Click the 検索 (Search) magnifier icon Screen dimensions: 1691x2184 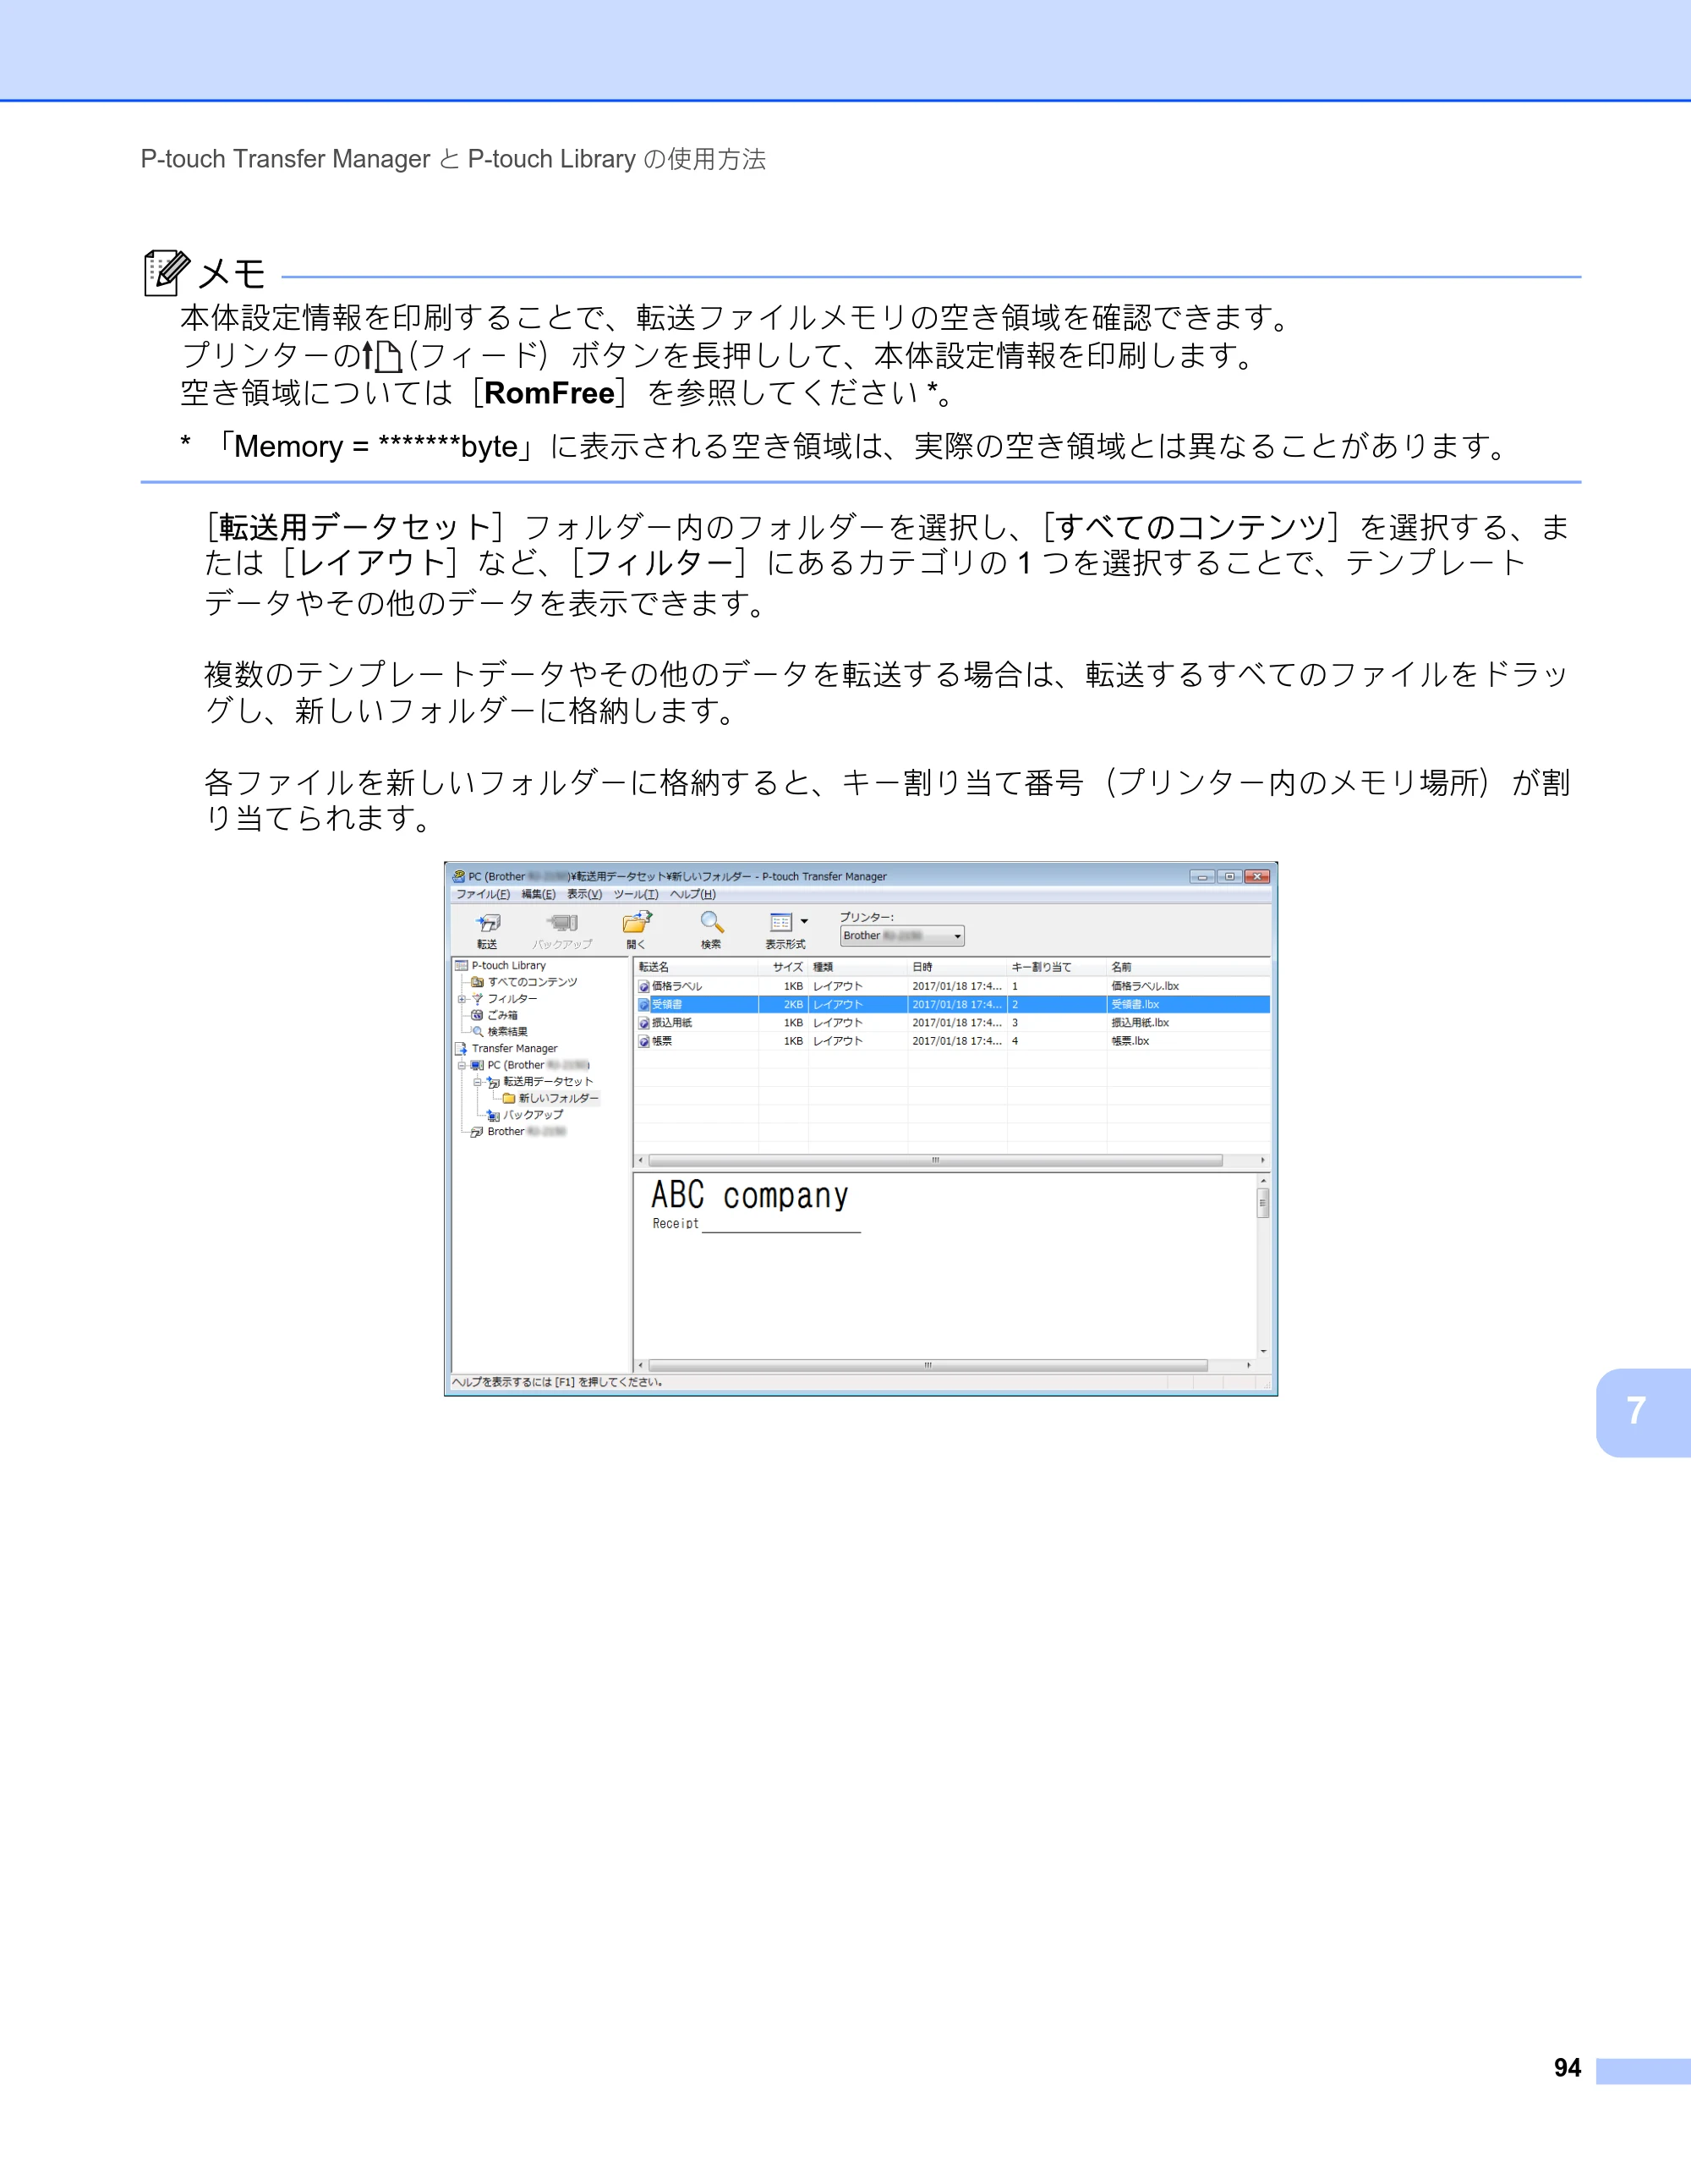click(x=712, y=922)
